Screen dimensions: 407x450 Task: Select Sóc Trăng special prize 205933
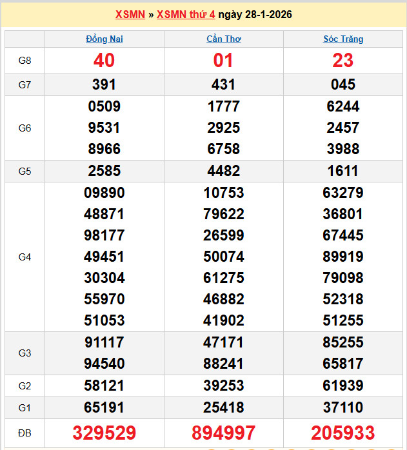343,433
